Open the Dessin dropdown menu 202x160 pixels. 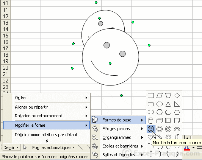(x=11, y=148)
